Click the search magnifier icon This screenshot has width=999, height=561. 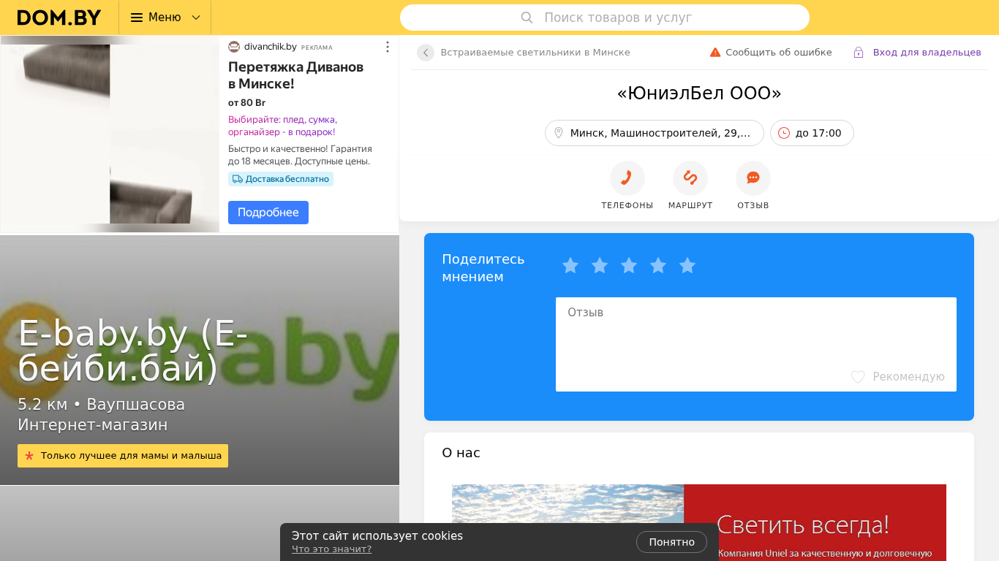527,18
